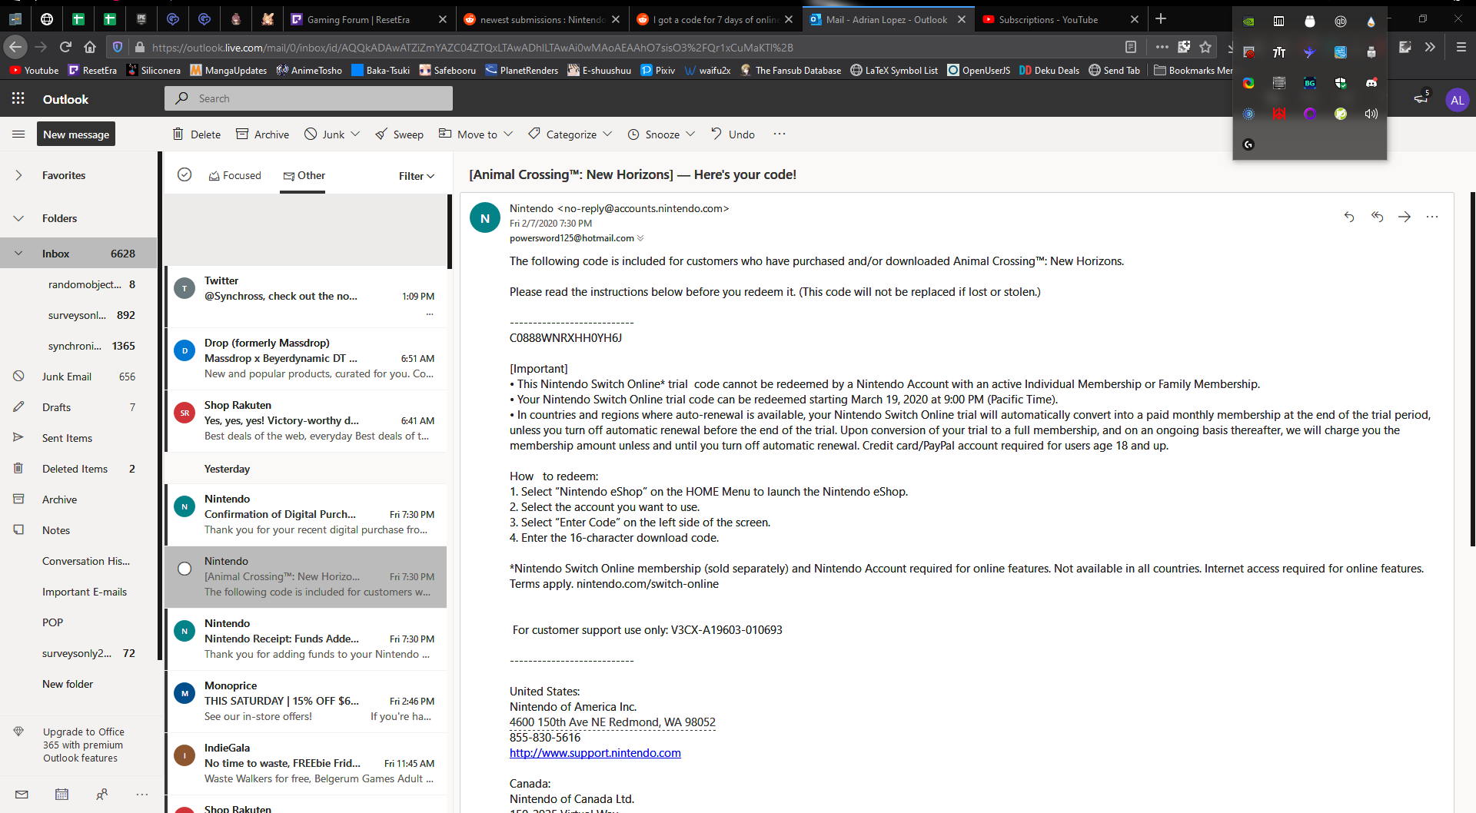The image size is (1476, 813).
Task: Switch to the Focused inbox tab
Action: [x=234, y=175]
